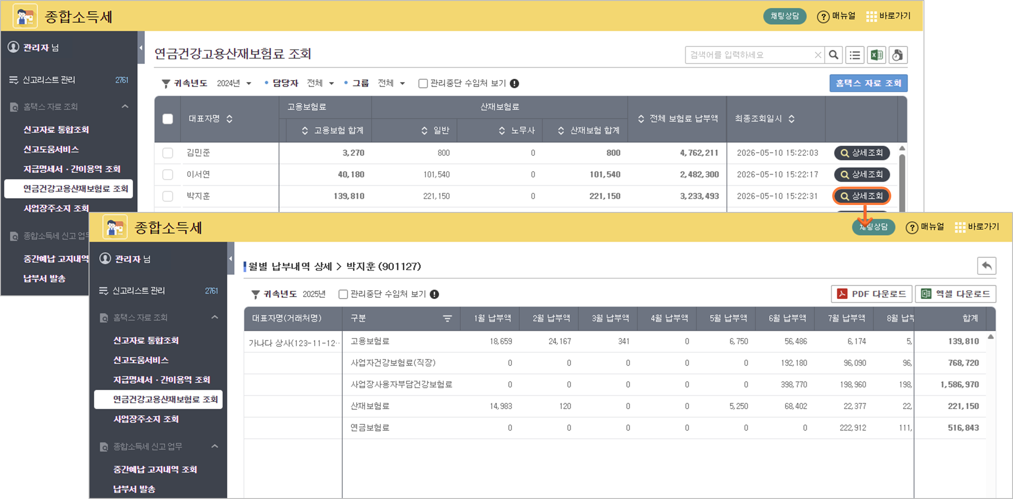Image resolution: width=1013 pixels, height=499 pixels.
Task: Check the select-all header checkbox
Action: tap(168, 119)
